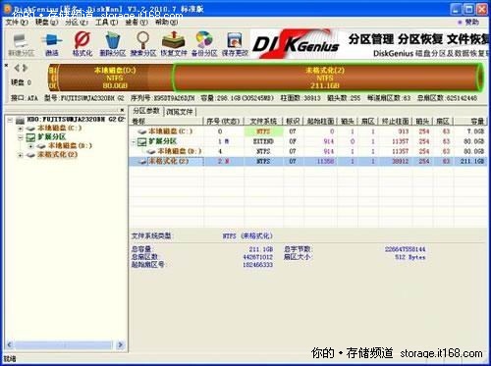Close the disk map panel with x
The height and width of the screenshot is (366, 491).
click(x=6, y=66)
